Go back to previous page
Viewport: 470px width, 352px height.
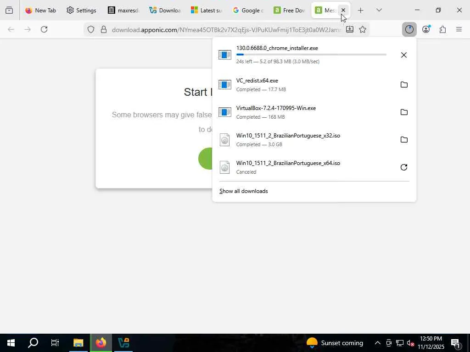coord(11,29)
